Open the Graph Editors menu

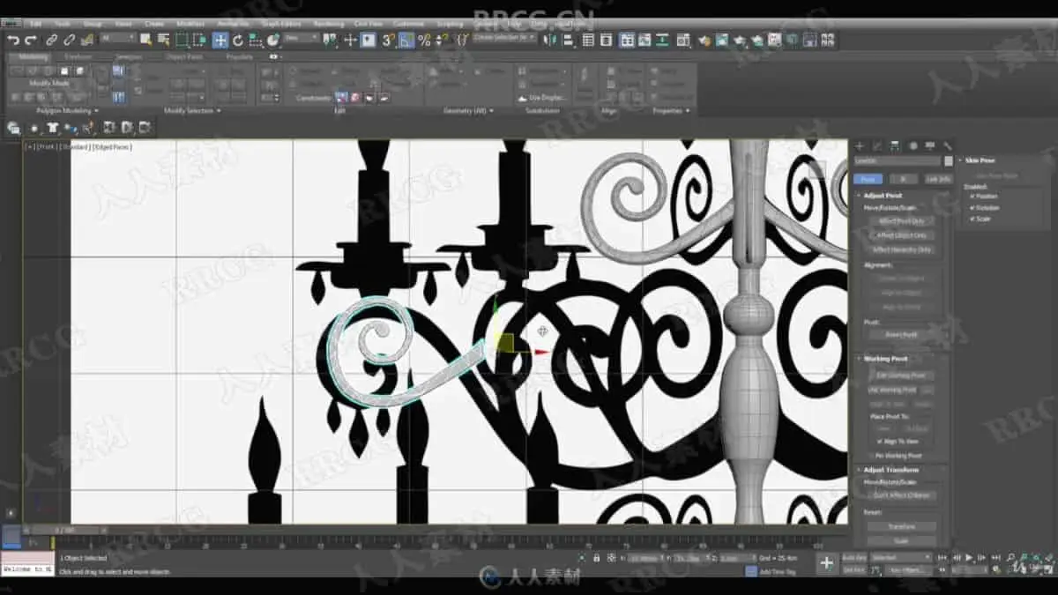281,24
